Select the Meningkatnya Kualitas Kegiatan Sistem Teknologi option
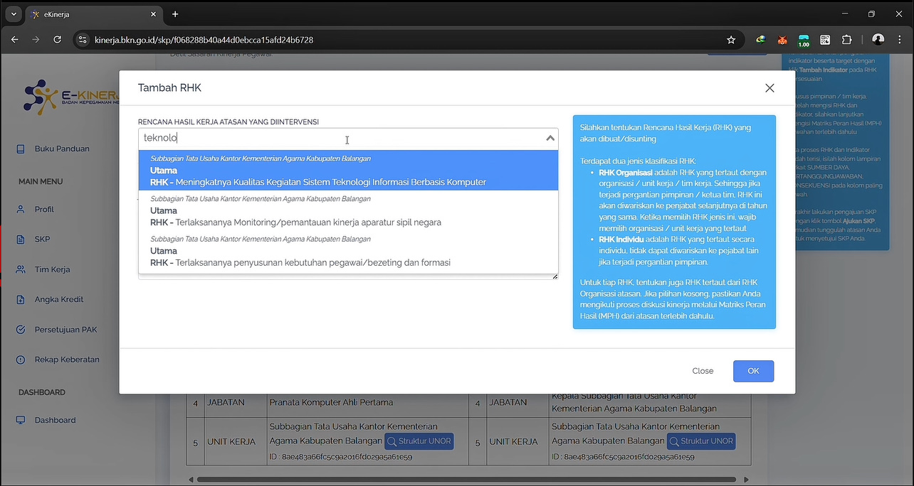The width and height of the screenshot is (914, 486). pos(317,182)
